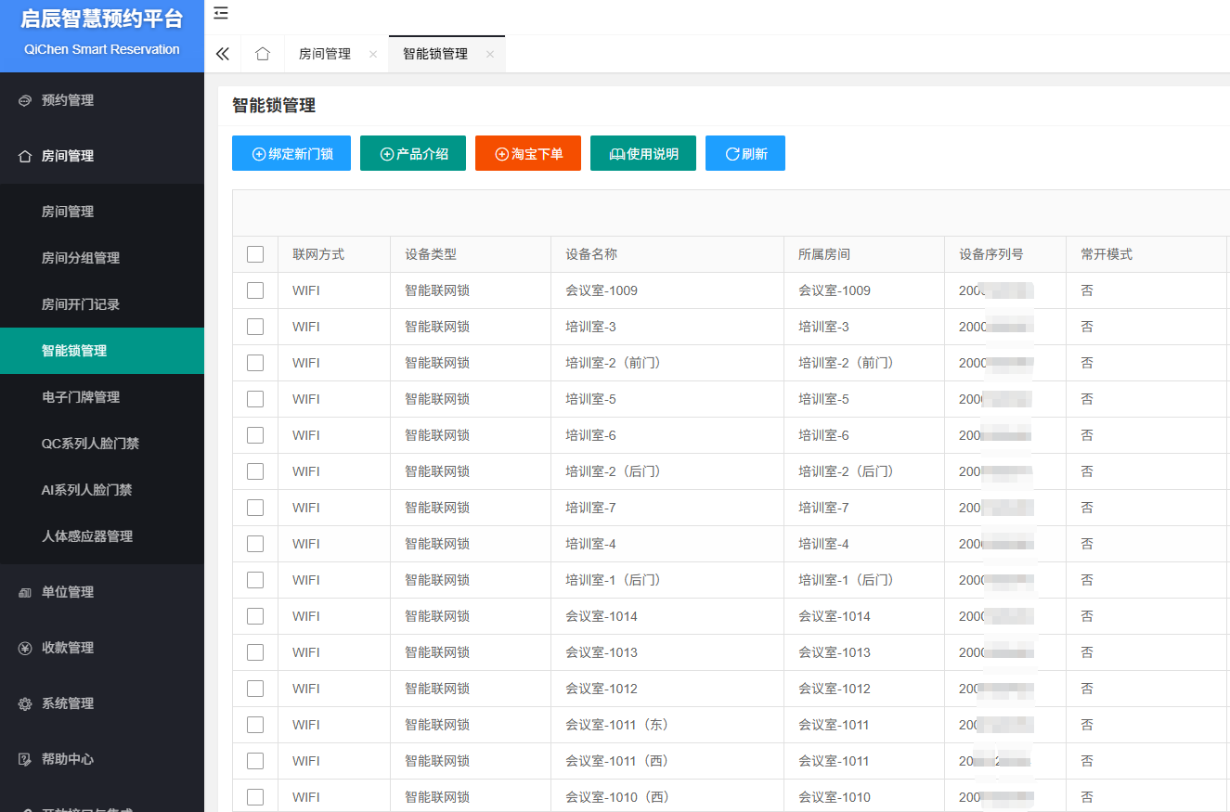This screenshot has height=812, width=1230.
Task: Click the 帮助中心 sidebar icon
Action: pos(25,759)
